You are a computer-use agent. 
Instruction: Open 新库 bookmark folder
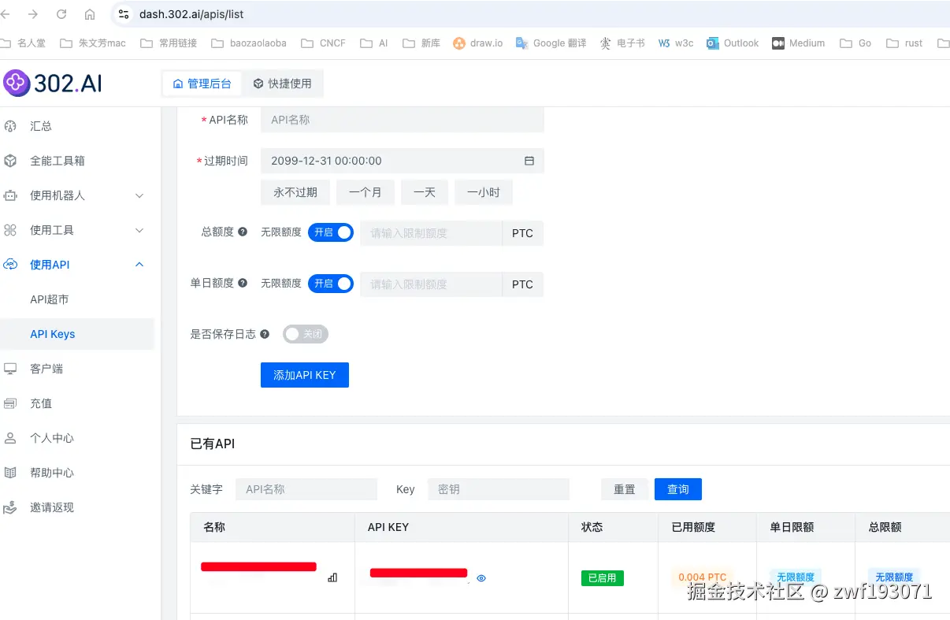click(x=421, y=43)
